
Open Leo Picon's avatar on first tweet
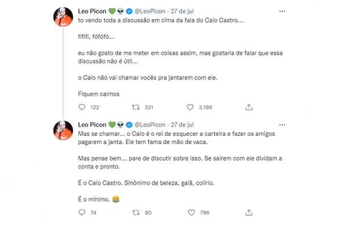(63, 18)
